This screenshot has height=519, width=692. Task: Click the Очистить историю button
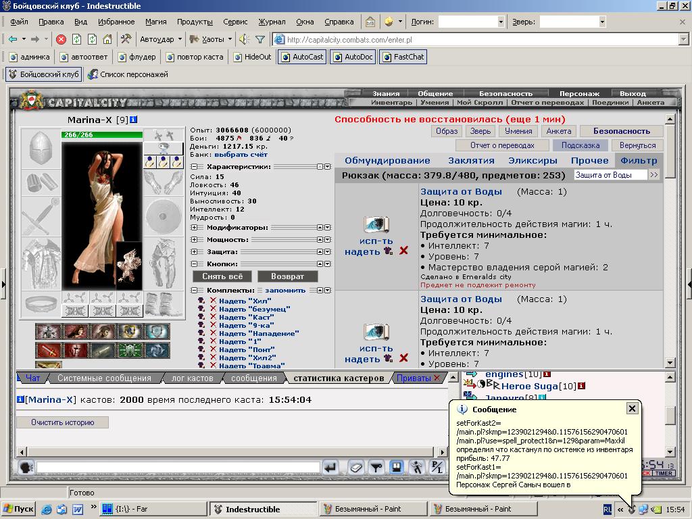point(62,422)
